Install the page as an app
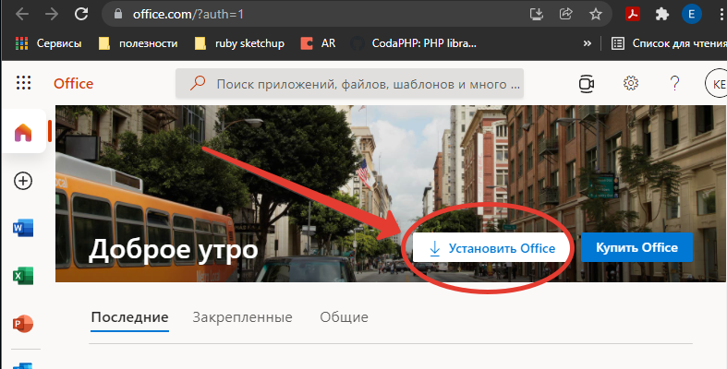 click(x=537, y=15)
